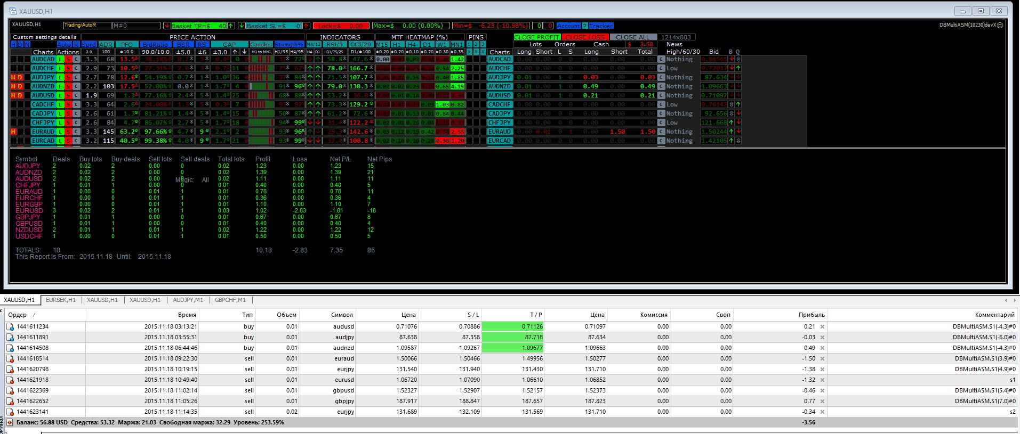Click the tab scroll right arrow
Screen dimensions: 1020x434
[x=1014, y=300]
